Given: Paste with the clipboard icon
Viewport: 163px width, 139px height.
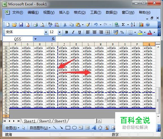Looking at the screenshot, I should tap(78, 25).
